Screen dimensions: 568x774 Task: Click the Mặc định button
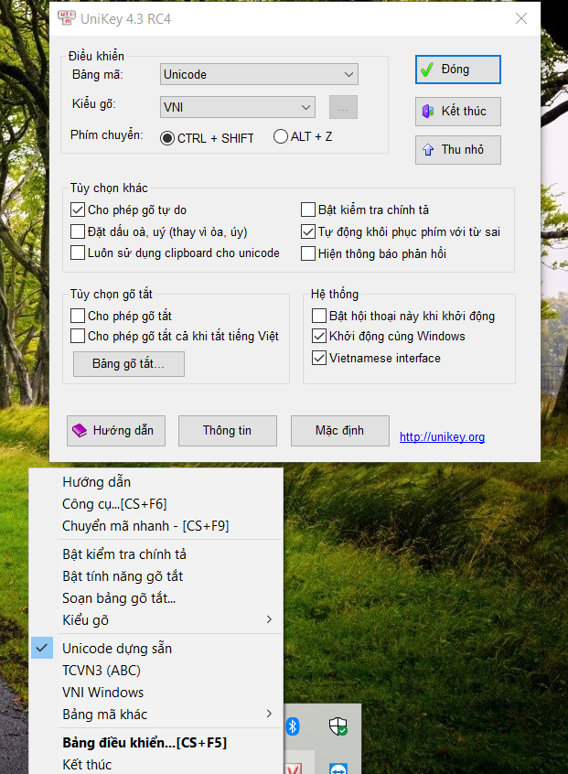(339, 430)
